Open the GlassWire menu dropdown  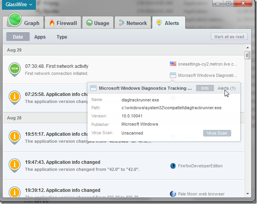pyautogui.click(x=19, y=4)
